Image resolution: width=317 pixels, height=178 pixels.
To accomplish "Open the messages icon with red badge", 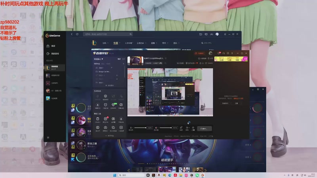I will [x=219, y=53].
